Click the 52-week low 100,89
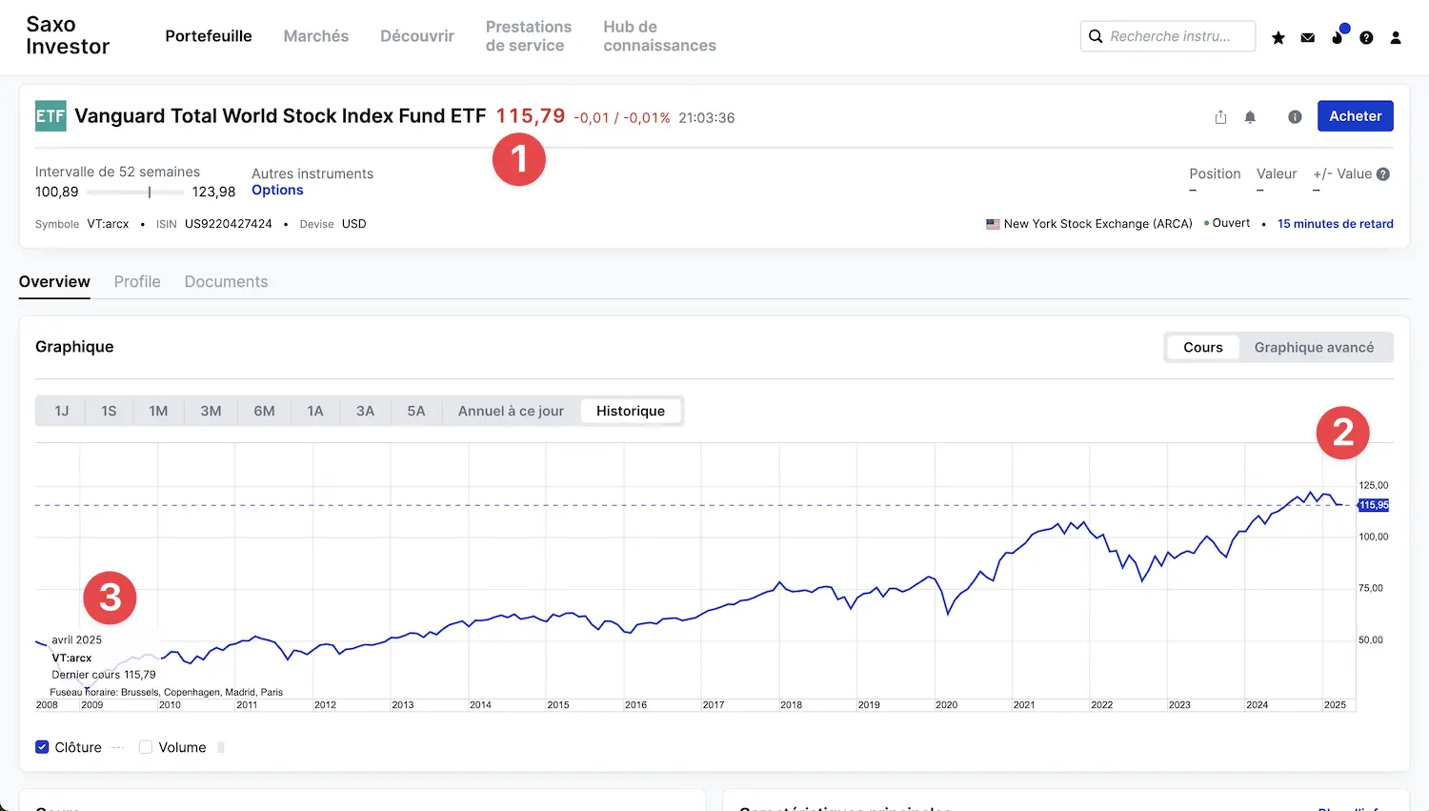The width and height of the screenshot is (1429, 811). click(x=57, y=192)
